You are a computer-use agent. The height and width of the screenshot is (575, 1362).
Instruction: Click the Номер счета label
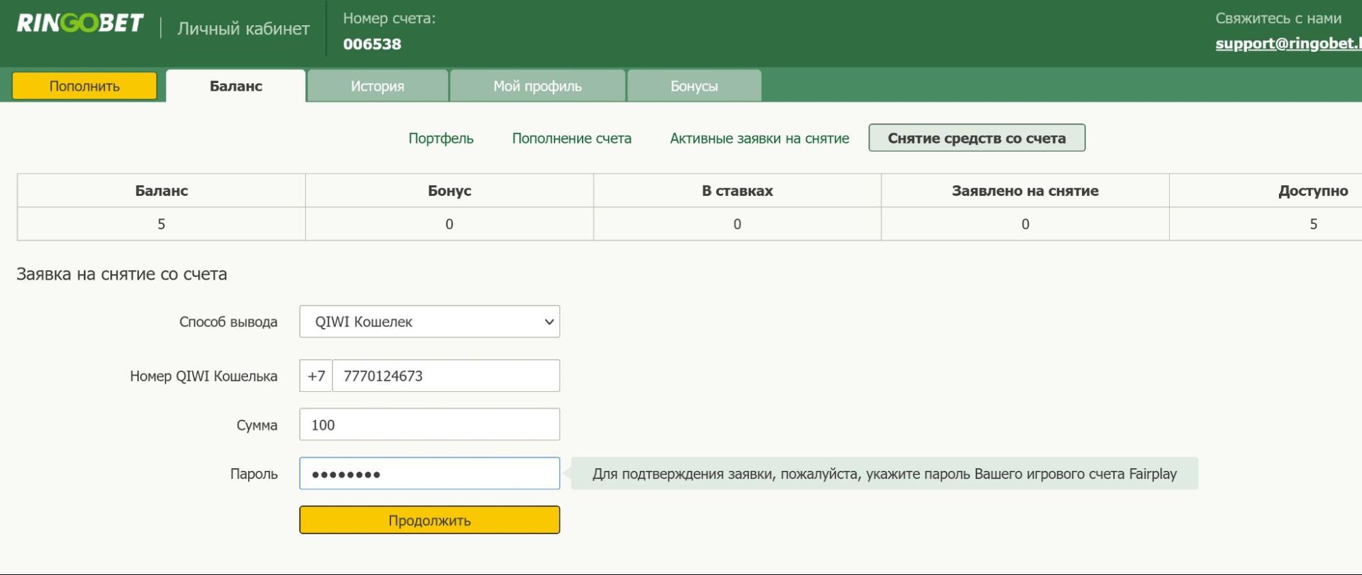pyautogui.click(x=389, y=18)
